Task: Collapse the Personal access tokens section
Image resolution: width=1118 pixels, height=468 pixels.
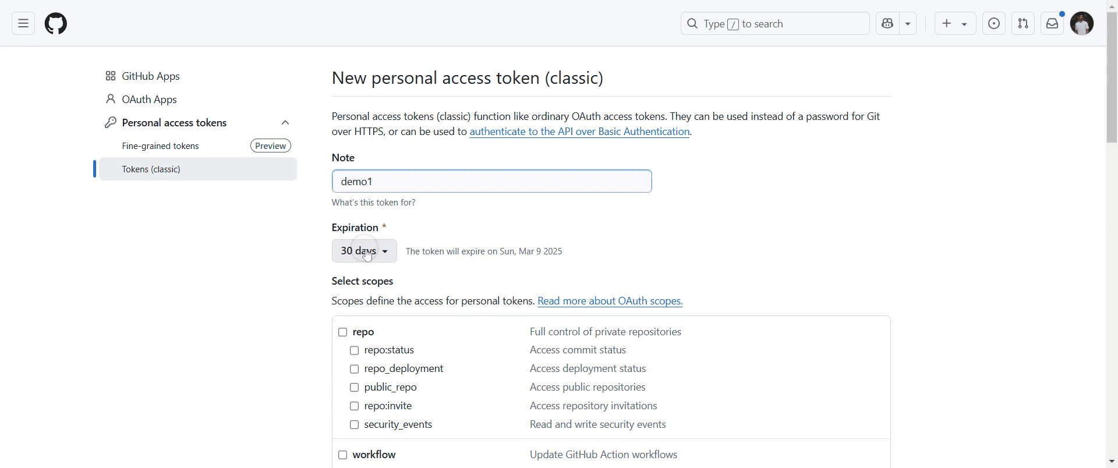Action: tap(285, 123)
